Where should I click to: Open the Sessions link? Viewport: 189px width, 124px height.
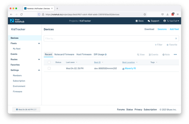(x=162, y=29)
